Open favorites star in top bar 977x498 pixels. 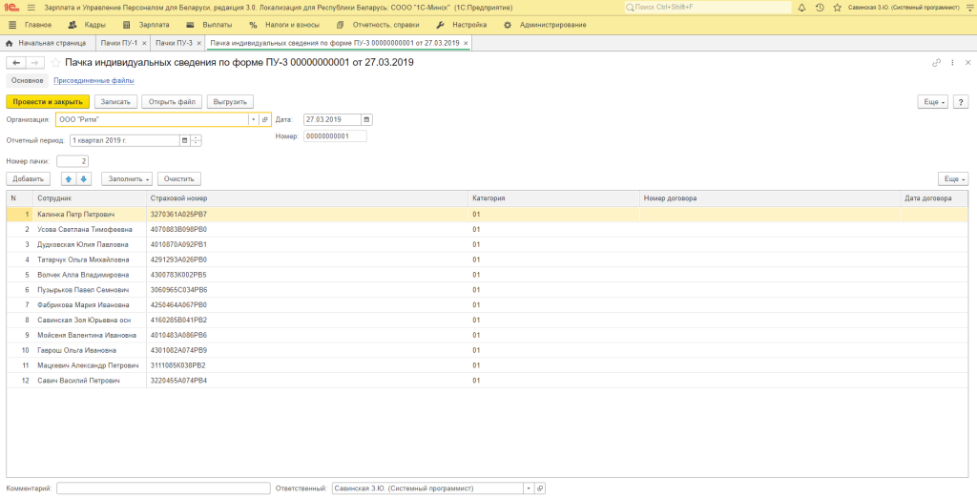[x=837, y=8]
